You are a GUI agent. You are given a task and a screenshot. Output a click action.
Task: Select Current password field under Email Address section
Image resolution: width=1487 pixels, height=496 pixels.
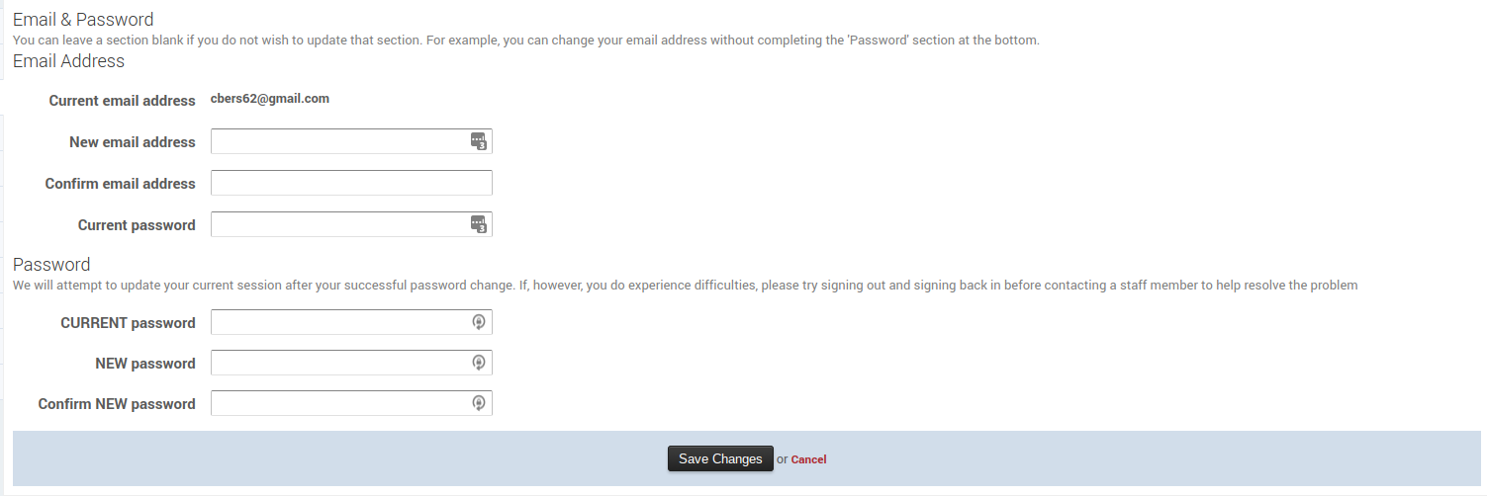click(x=338, y=224)
